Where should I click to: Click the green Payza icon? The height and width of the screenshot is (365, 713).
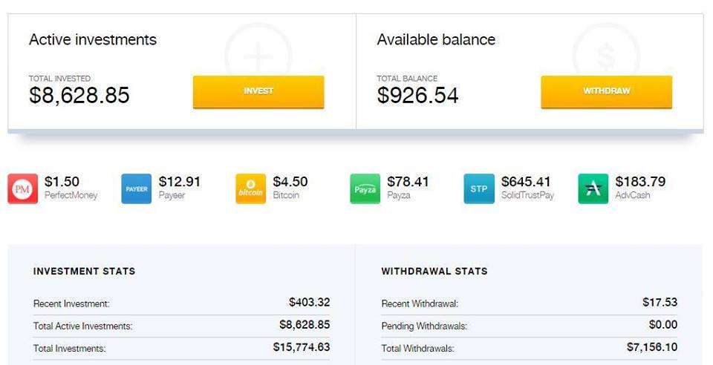coord(365,189)
